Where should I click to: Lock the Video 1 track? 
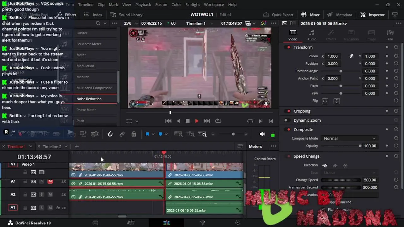(x=25, y=172)
